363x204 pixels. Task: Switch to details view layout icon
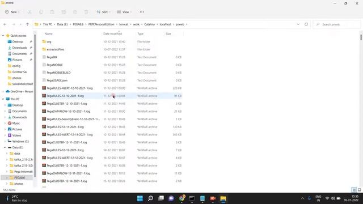coord(354,190)
